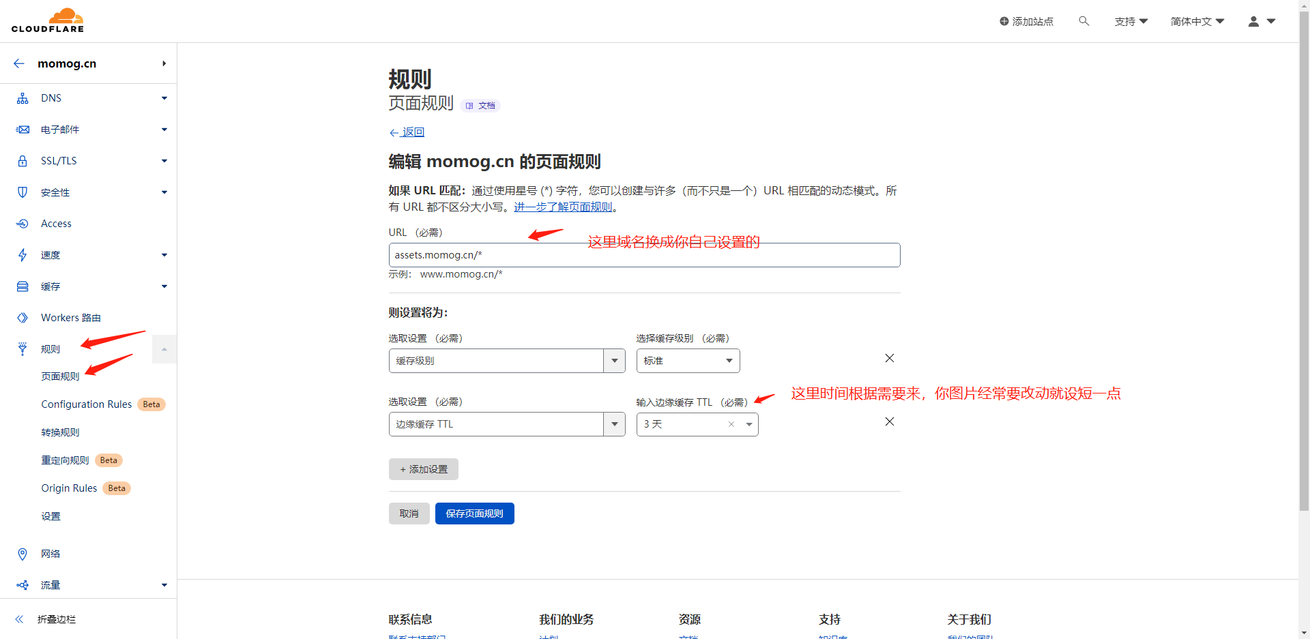Click the 添加设置 button
This screenshot has width=1310, height=639.
tap(423, 469)
